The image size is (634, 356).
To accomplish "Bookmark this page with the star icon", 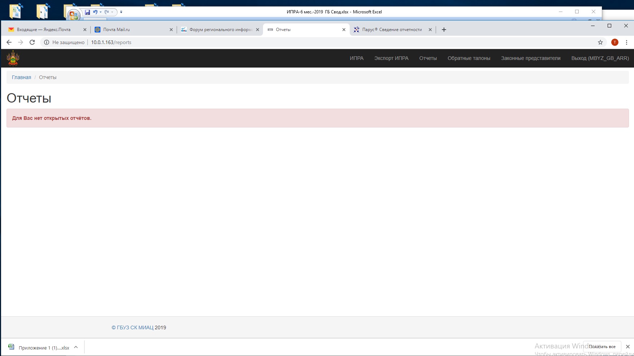I will pyautogui.click(x=600, y=42).
